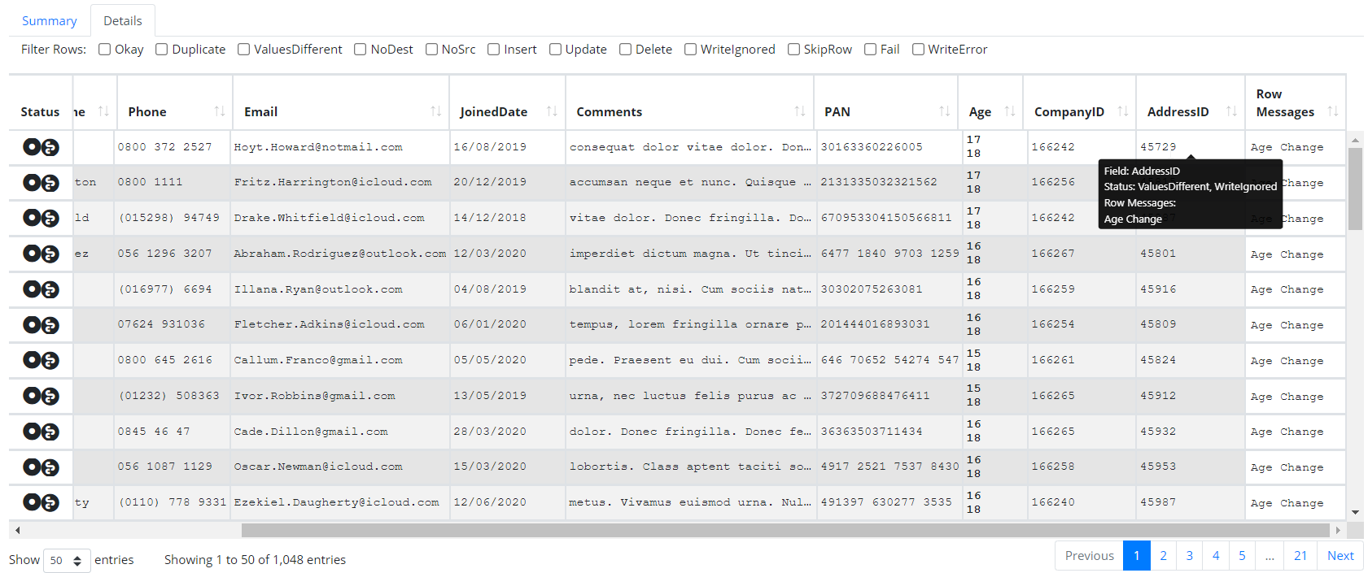Click the comment starting 'blandit at, nisi'

(x=690, y=289)
